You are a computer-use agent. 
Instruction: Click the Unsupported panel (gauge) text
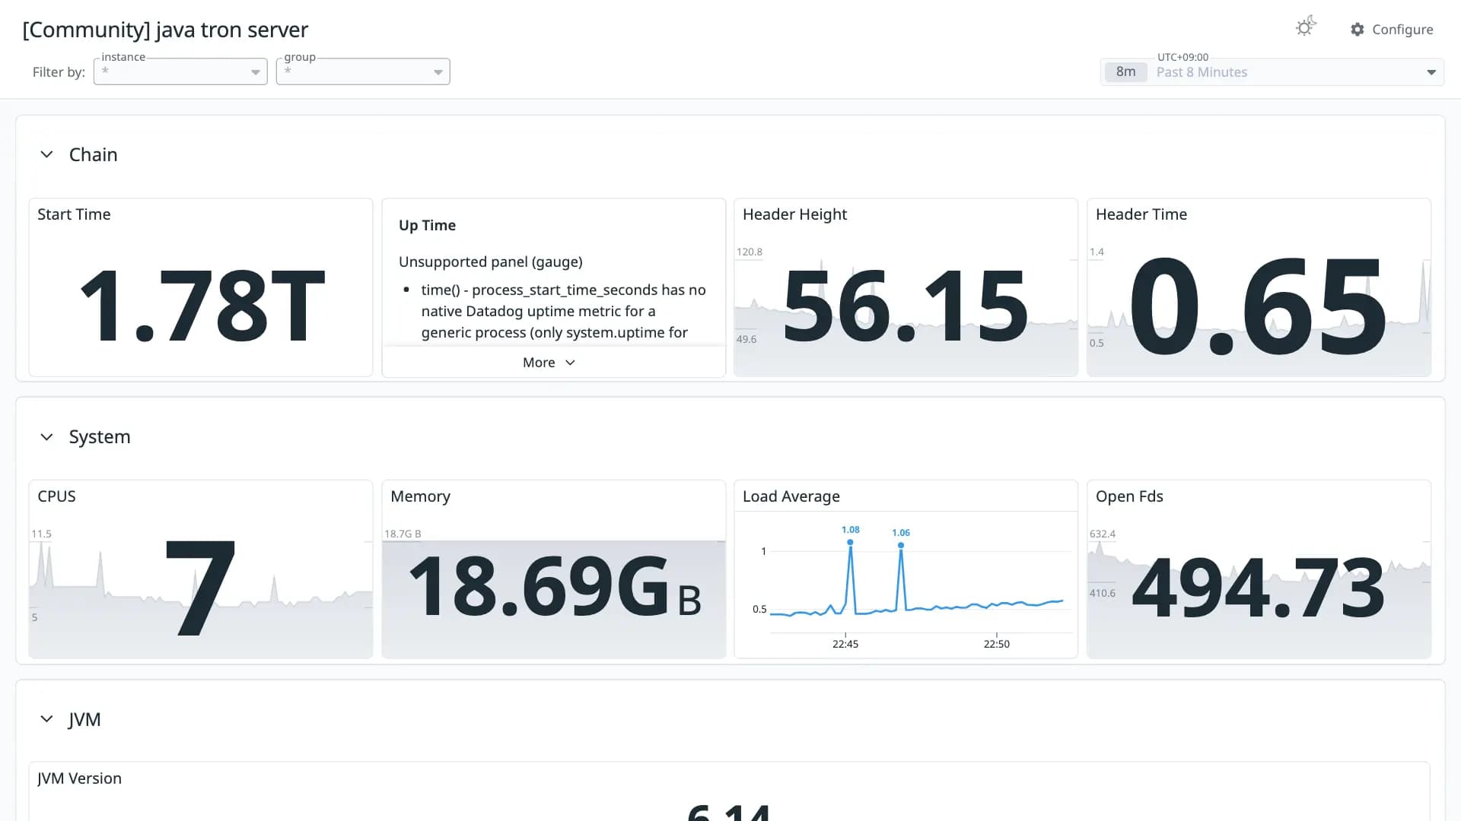tap(491, 262)
